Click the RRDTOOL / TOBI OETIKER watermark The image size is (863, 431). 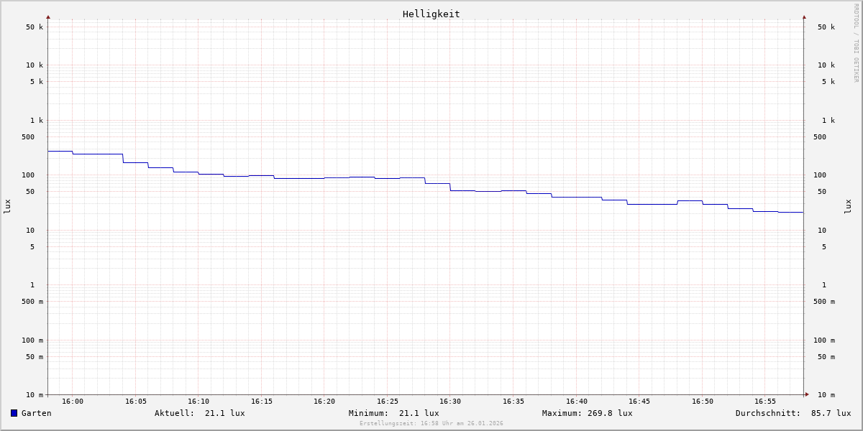tap(856, 43)
